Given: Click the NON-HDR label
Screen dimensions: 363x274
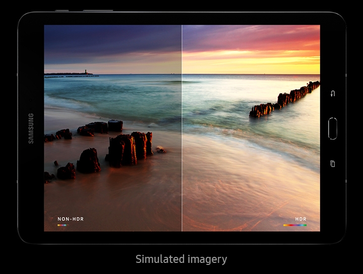Looking at the screenshot, I should pyautogui.click(x=71, y=219).
